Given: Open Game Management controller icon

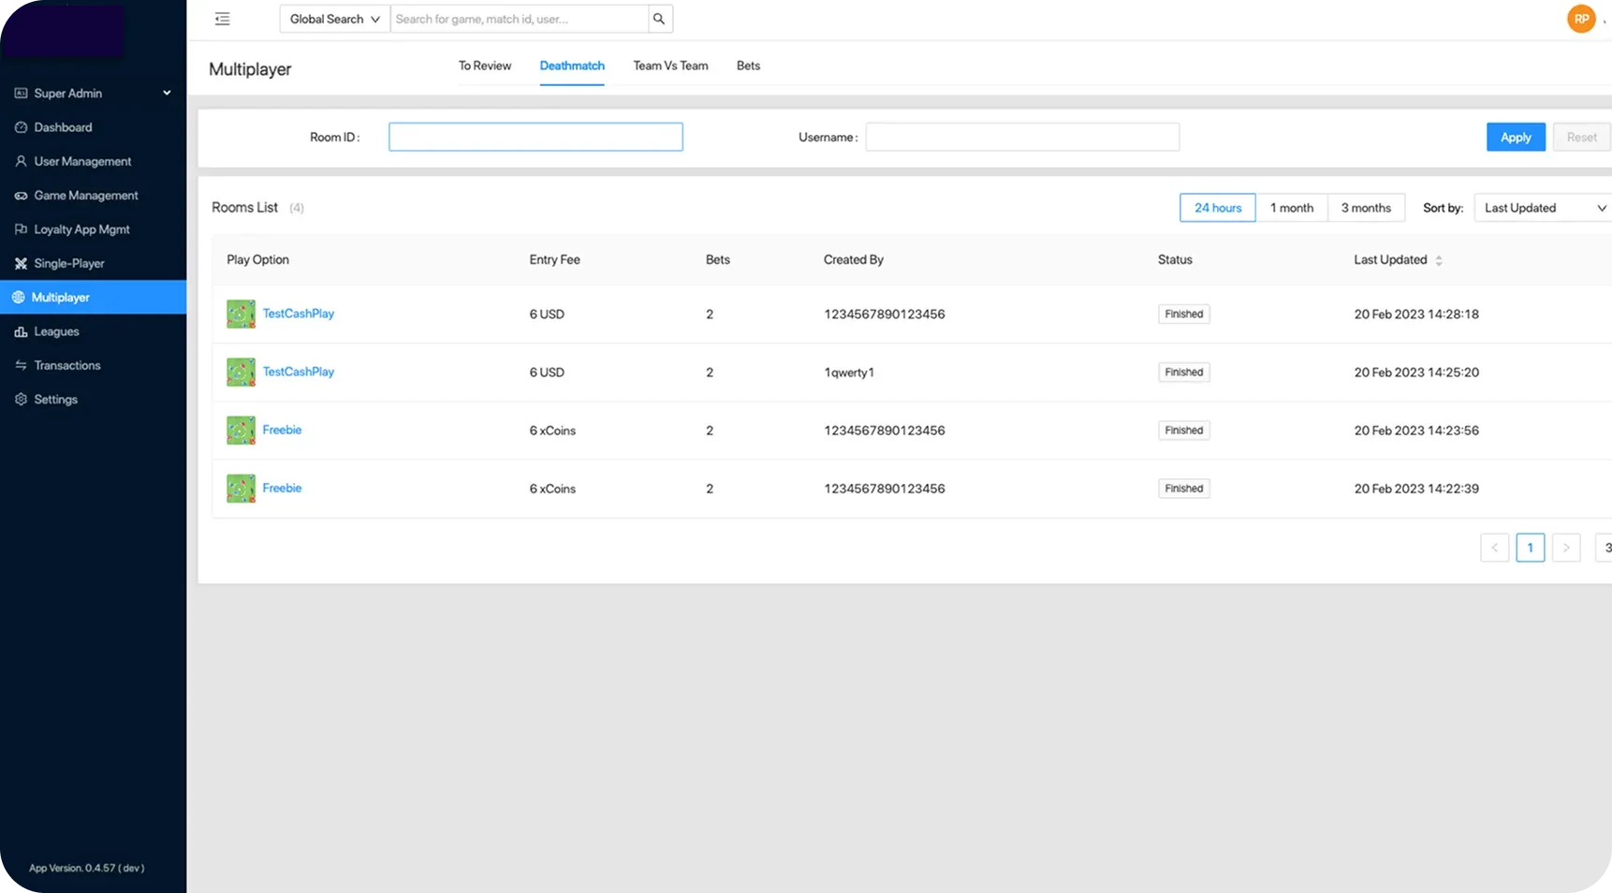Looking at the screenshot, I should (x=21, y=196).
